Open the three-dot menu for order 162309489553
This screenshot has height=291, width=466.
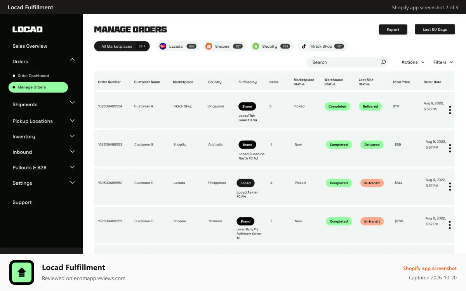[x=450, y=148]
